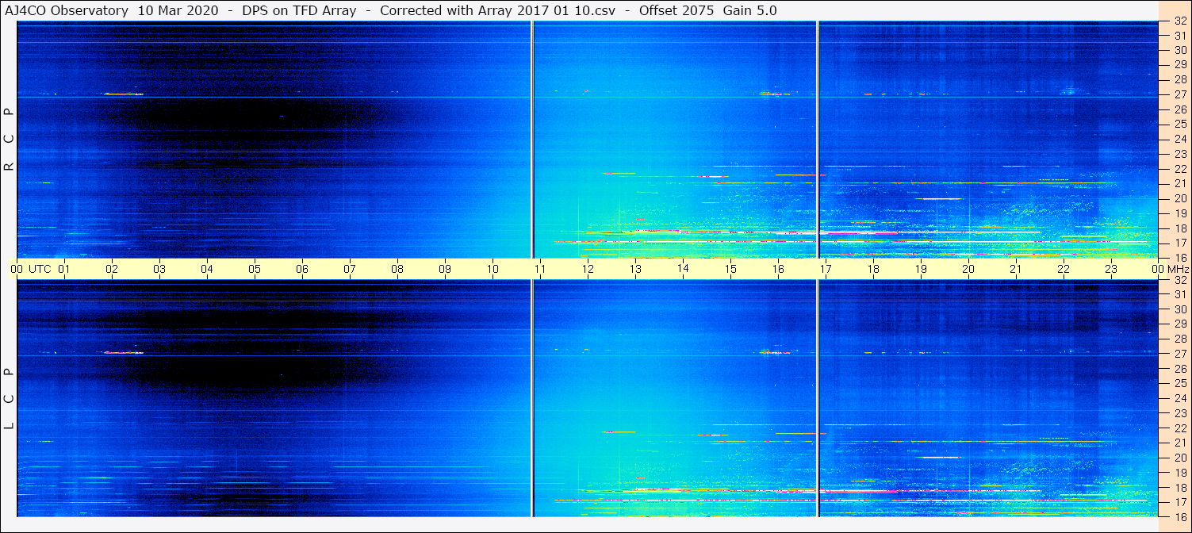Click the R C P panel label
Screen dimensions: 1192x533
(9, 140)
